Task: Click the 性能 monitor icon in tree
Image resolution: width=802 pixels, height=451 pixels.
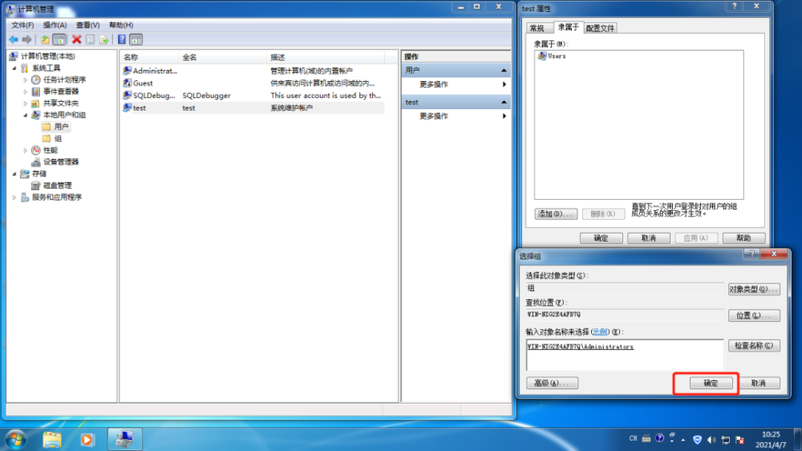Action: click(x=36, y=150)
